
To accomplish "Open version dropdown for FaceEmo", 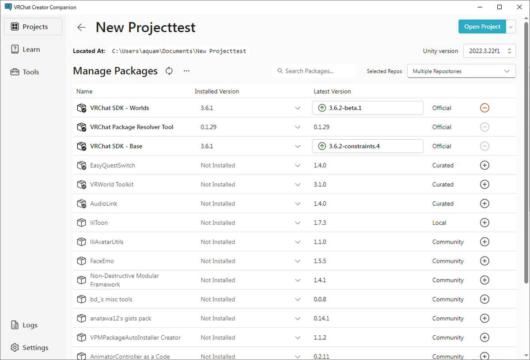I will pyautogui.click(x=298, y=261).
